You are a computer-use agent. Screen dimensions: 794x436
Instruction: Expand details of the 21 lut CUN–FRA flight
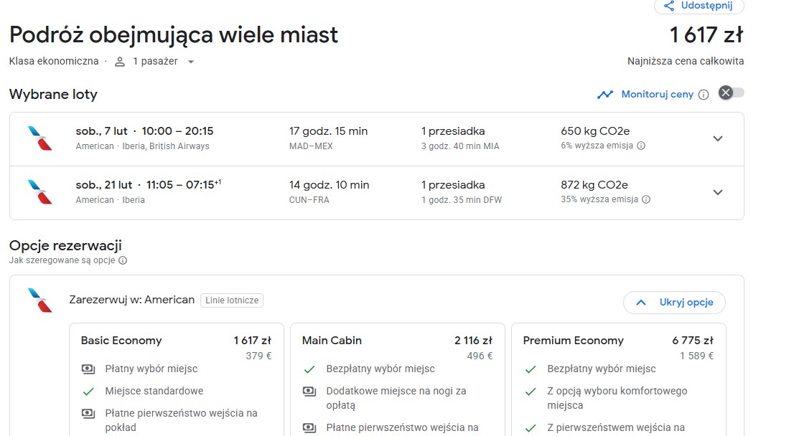[x=717, y=192]
